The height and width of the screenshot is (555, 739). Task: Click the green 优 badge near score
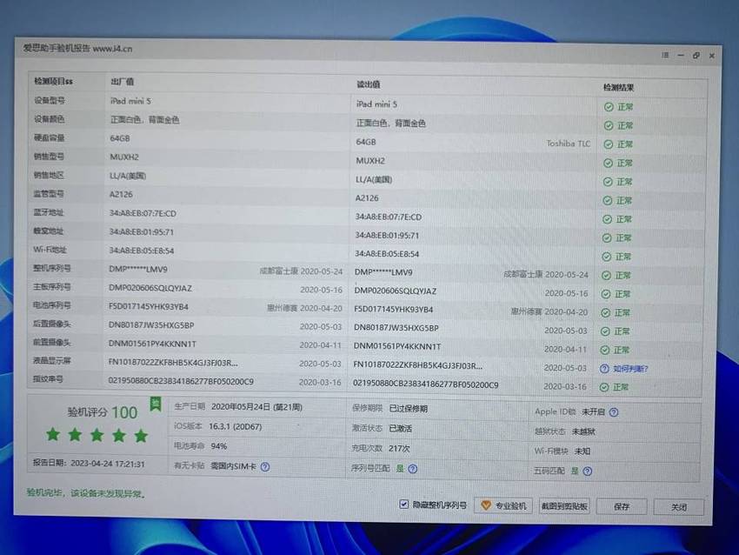[156, 404]
